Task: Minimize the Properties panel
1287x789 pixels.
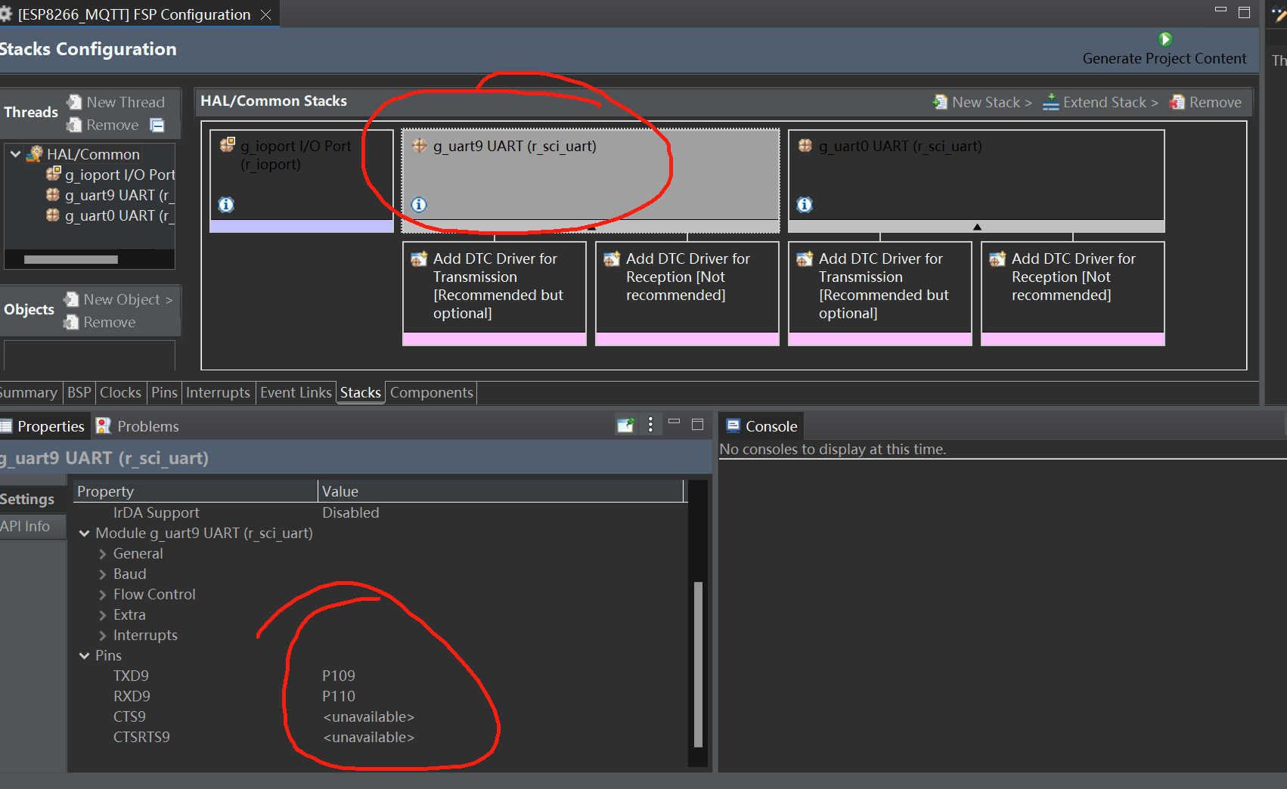Action: [675, 422]
